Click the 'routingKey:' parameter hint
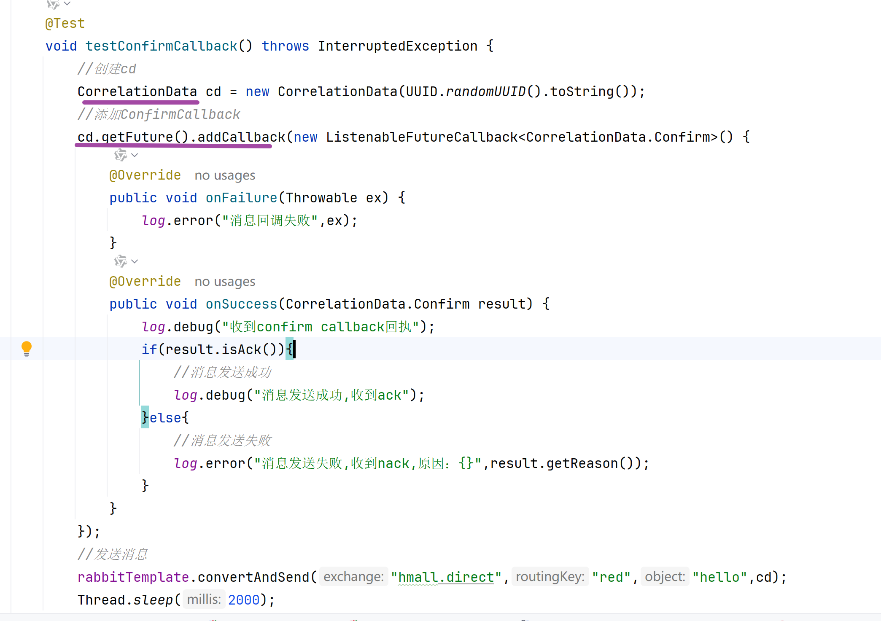 click(550, 577)
